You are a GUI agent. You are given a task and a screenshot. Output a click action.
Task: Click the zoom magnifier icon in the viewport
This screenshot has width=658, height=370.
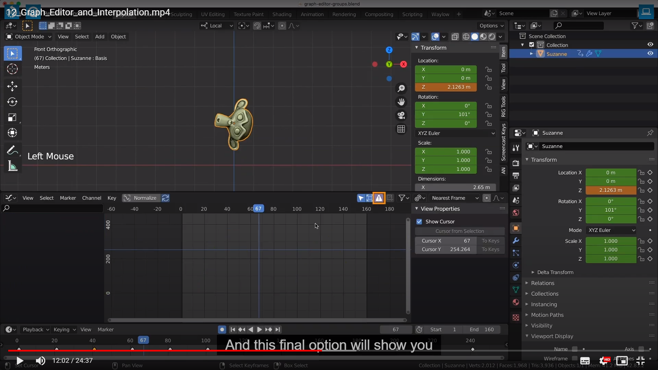coord(401,89)
